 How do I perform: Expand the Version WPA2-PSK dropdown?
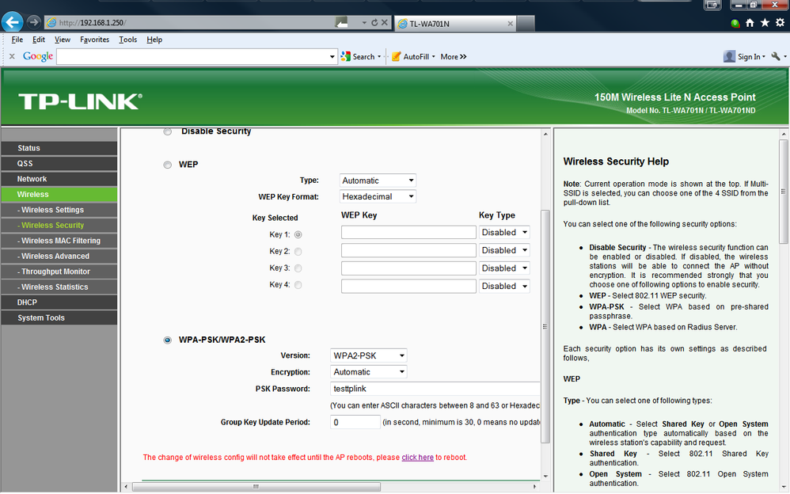click(x=368, y=356)
